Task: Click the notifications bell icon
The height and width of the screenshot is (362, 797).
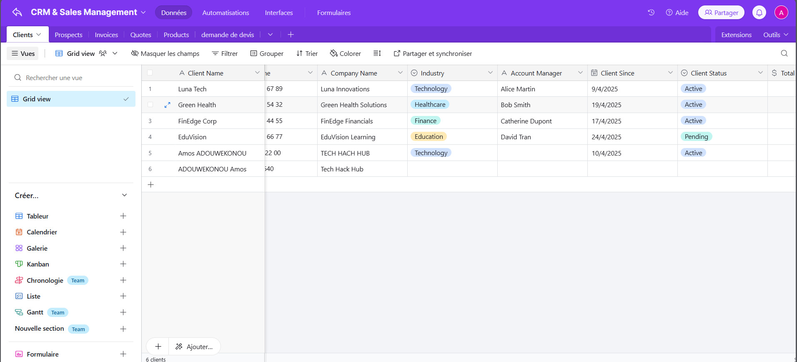Action: pyautogui.click(x=759, y=13)
